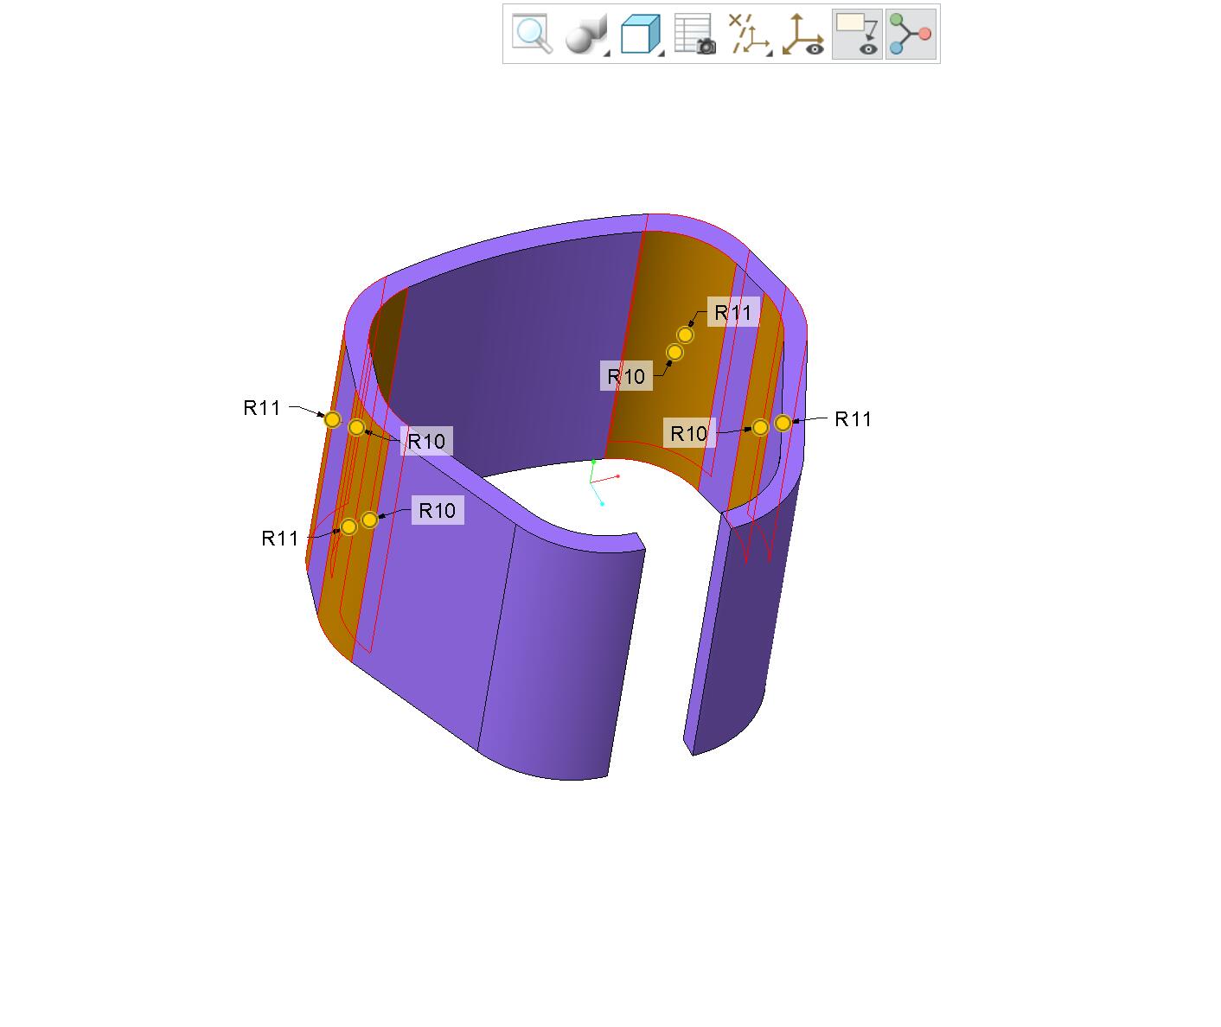Toggle coordinate system axes visibility
The height and width of the screenshot is (1027, 1221).
pos(802,34)
